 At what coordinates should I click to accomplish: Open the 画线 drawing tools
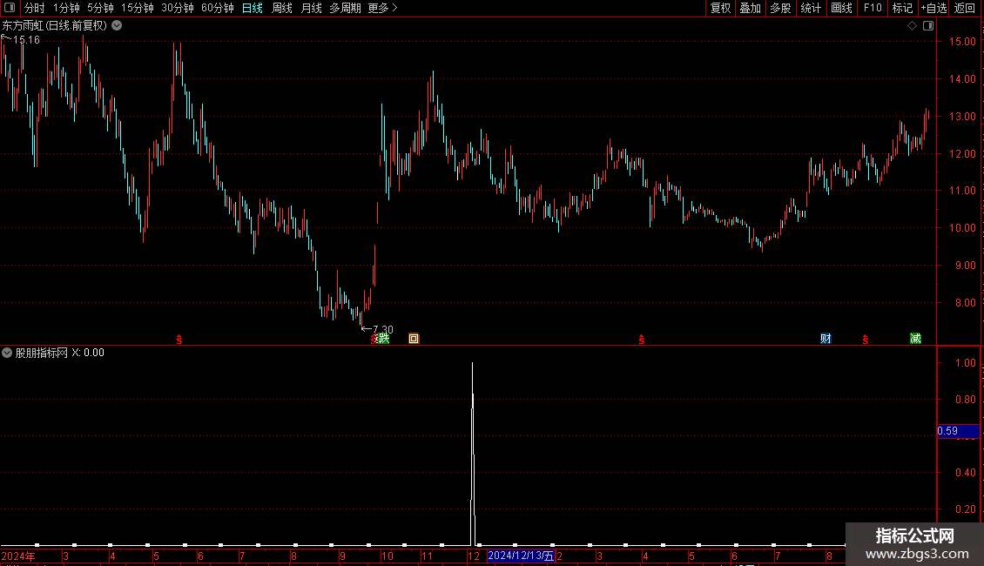tap(841, 8)
